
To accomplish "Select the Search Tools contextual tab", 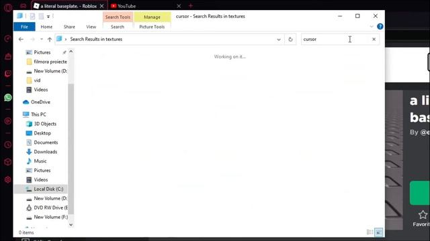I will pos(118,17).
